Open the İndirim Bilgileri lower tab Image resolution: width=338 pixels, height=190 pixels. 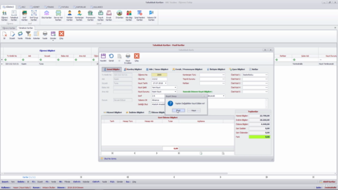click(x=135, y=112)
